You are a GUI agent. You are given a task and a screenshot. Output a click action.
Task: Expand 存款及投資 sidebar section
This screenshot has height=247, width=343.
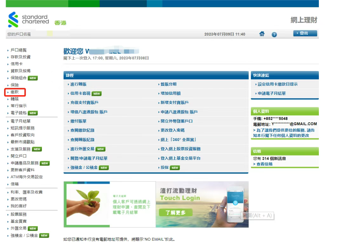tap(21, 57)
